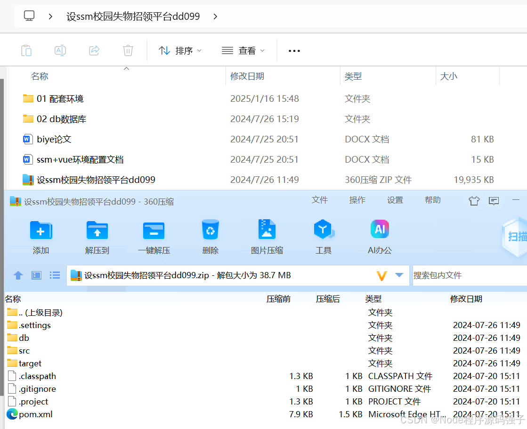Switch to the large-icon view mode
This screenshot has width=527, height=429.
tap(36, 276)
